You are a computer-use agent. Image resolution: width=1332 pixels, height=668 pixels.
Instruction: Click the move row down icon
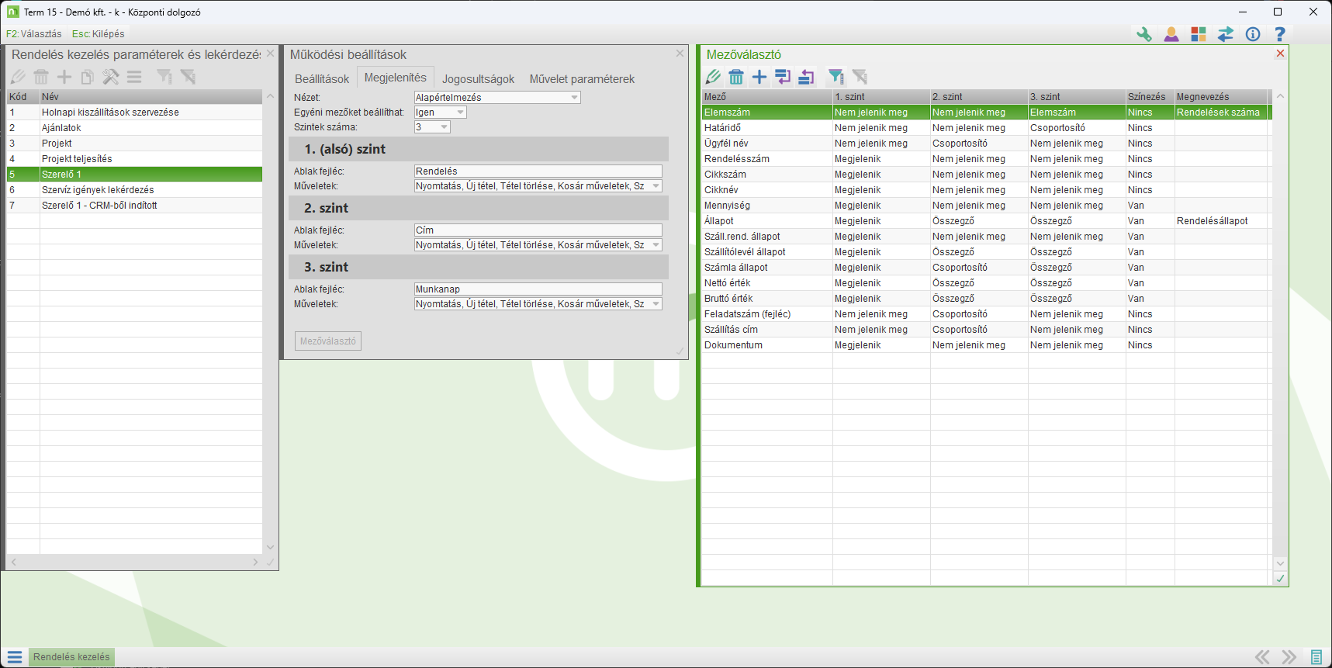click(783, 77)
